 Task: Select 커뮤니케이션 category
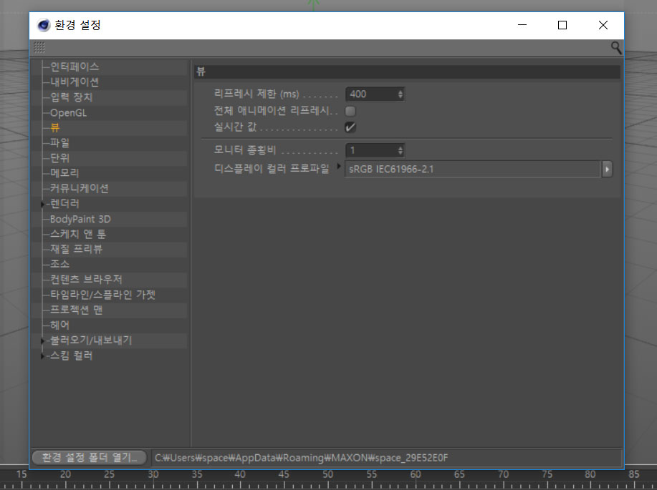pos(80,188)
